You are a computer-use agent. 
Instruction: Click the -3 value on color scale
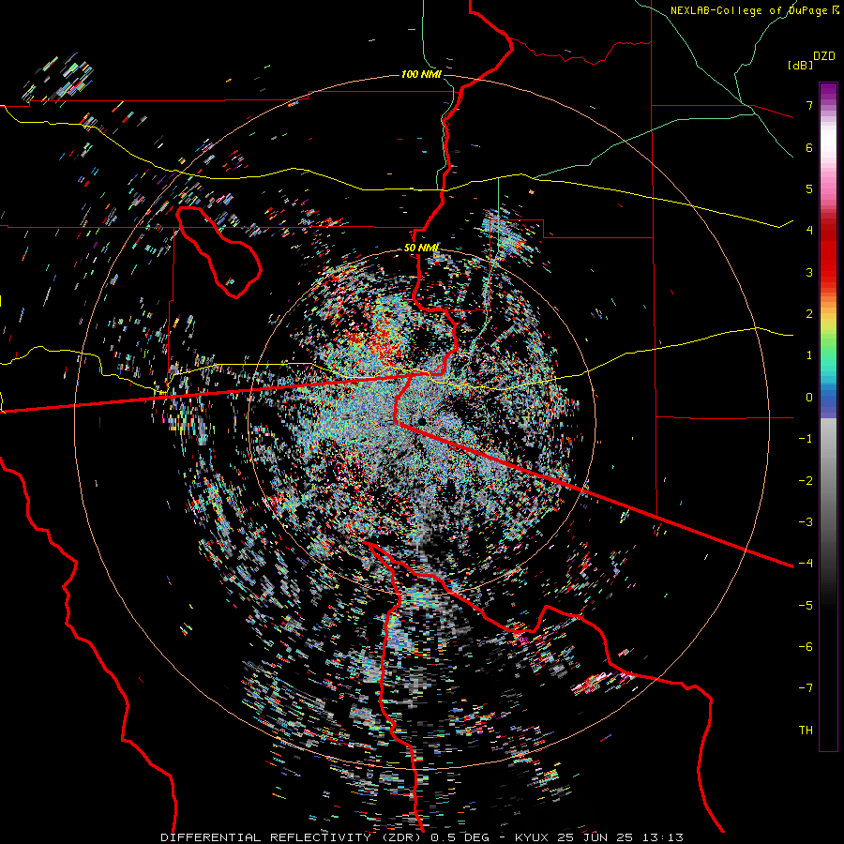pyautogui.click(x=806, y=521)
